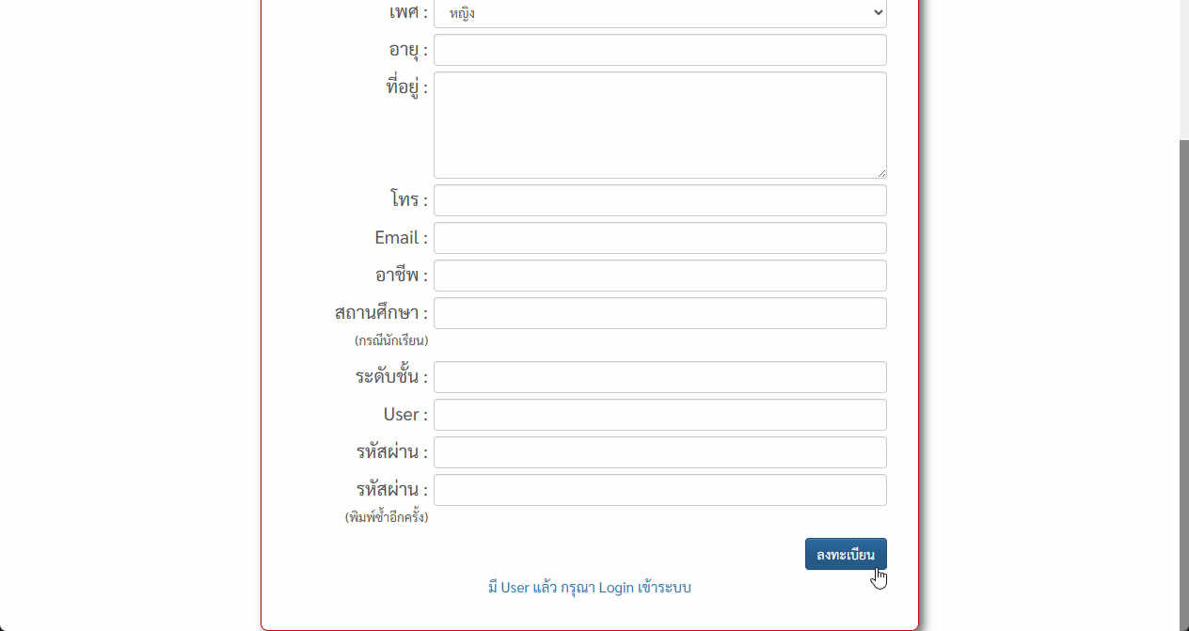Click the ระดับชั้น grade level field
This screenshot has height=631, width=1189.
point(659,377)
